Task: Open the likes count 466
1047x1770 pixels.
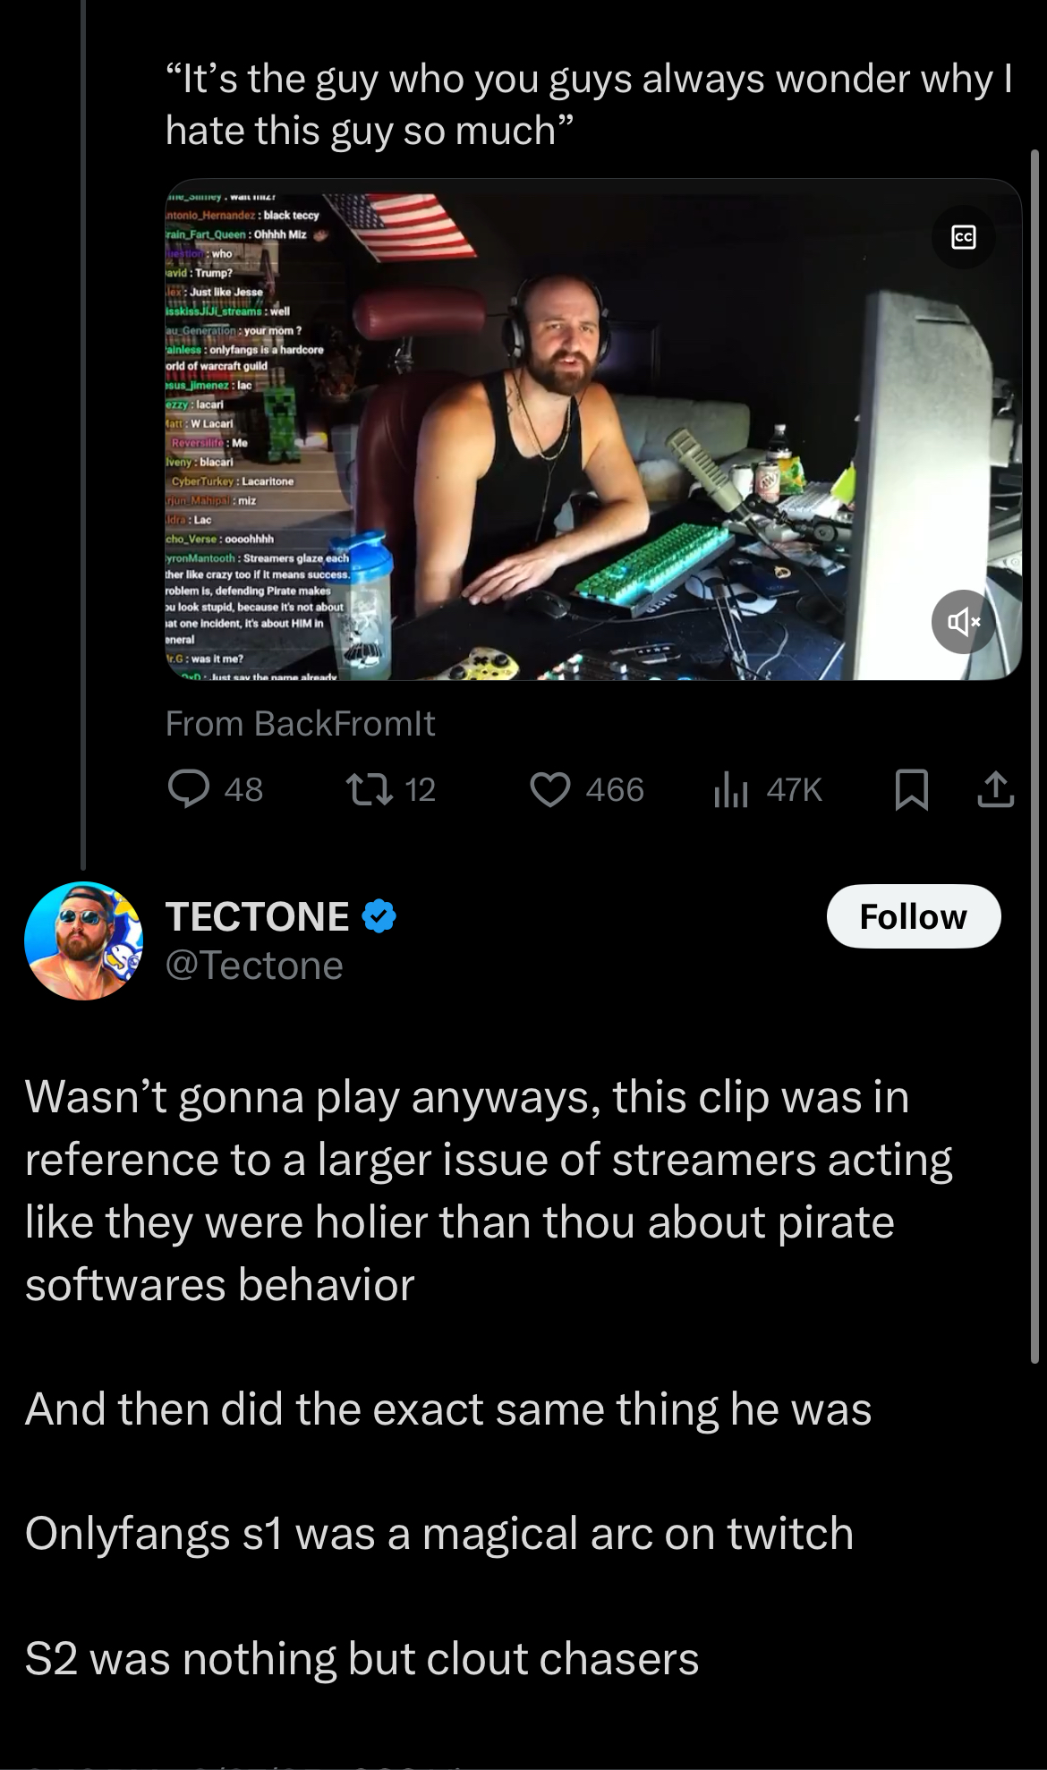Action: [615, 789]
